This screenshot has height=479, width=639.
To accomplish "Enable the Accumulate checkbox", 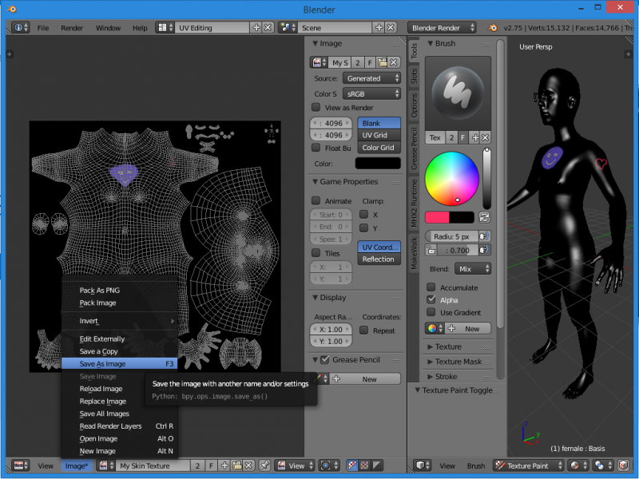I will (x=431, y=287).
